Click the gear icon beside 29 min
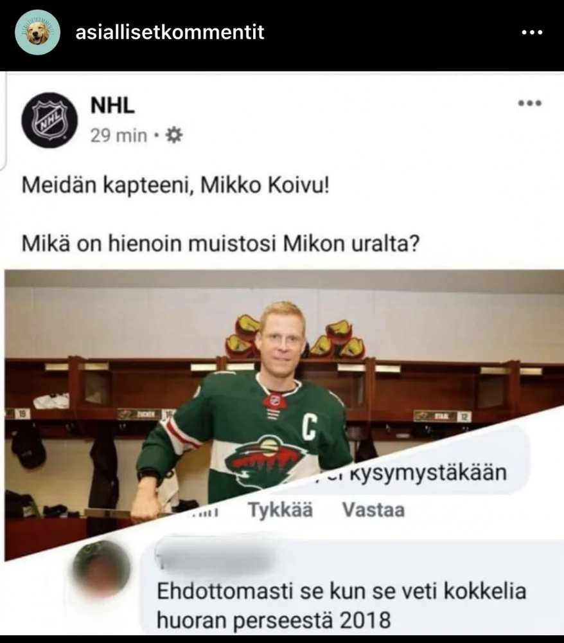Image resolution: width=564 pixels, height=643 pixels. click(174, 135)
